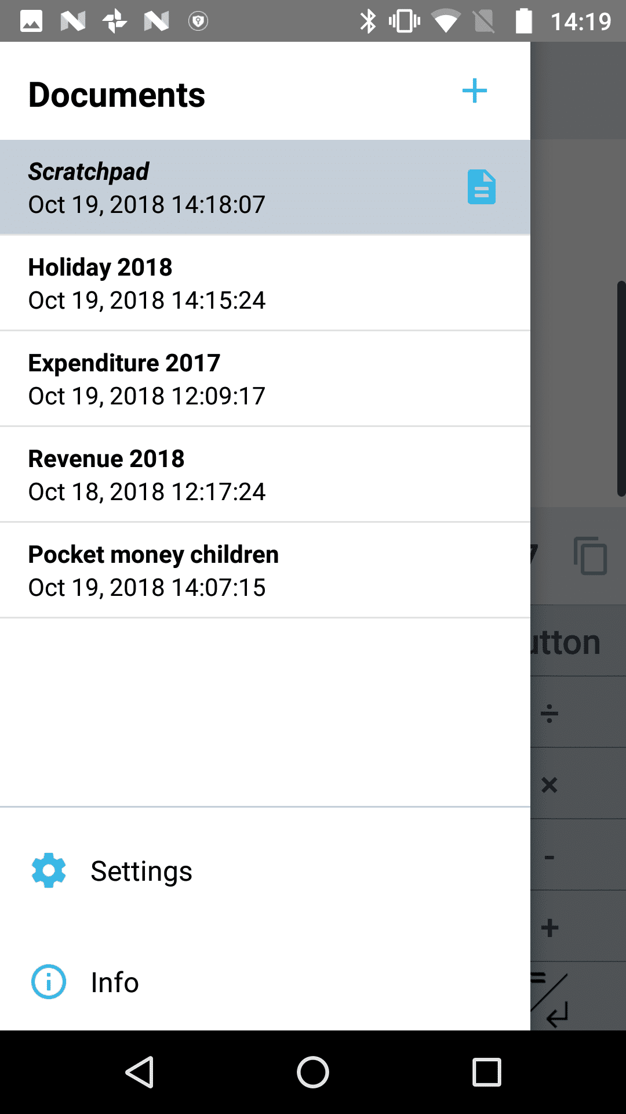This screenshot has width=626, height=1114.
Task: Select the Scratchpad document entry
Action: point(232,187)
